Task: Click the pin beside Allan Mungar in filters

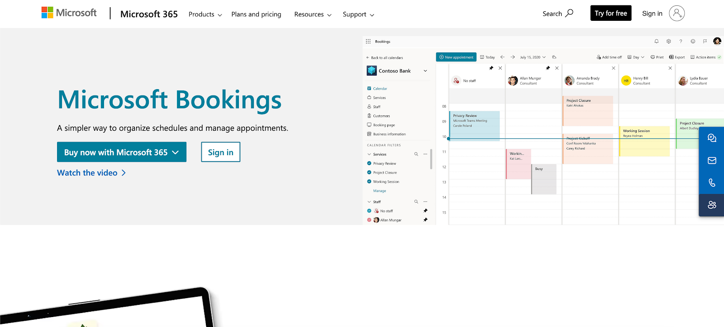Action: coord(425,220)
